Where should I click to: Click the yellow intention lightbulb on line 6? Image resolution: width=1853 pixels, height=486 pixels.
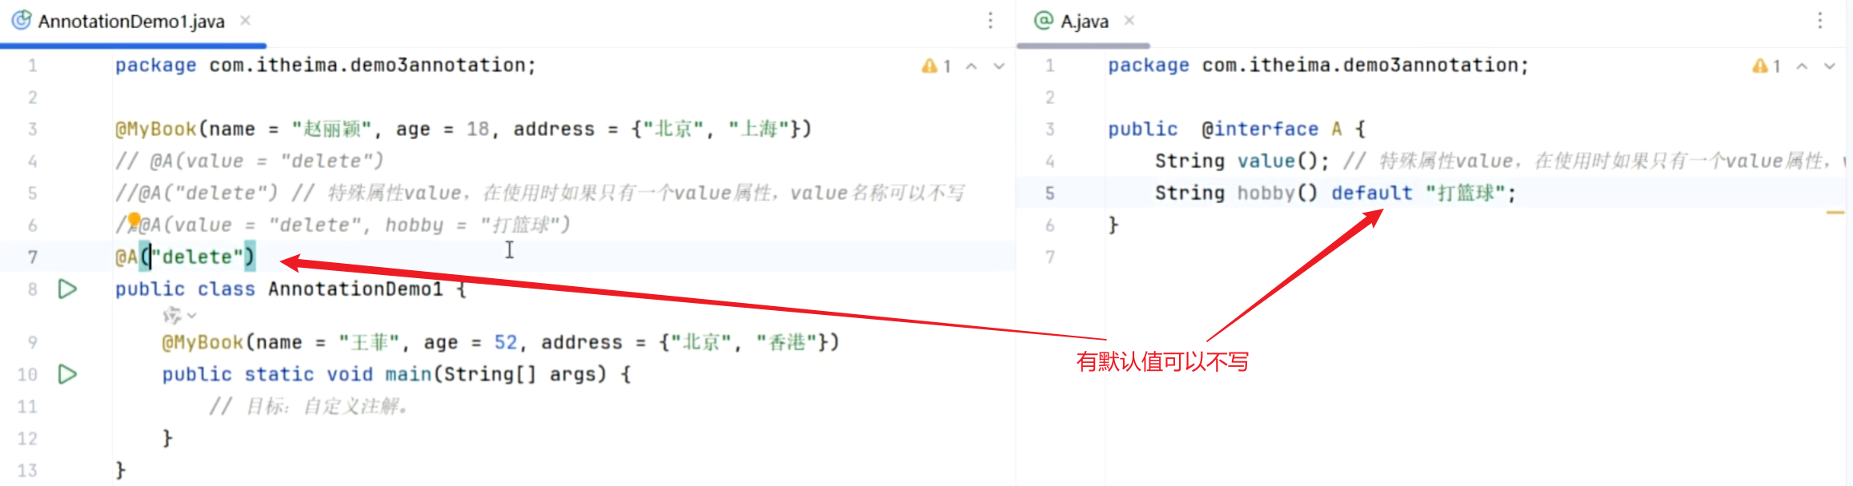click(x=134, y=220)
